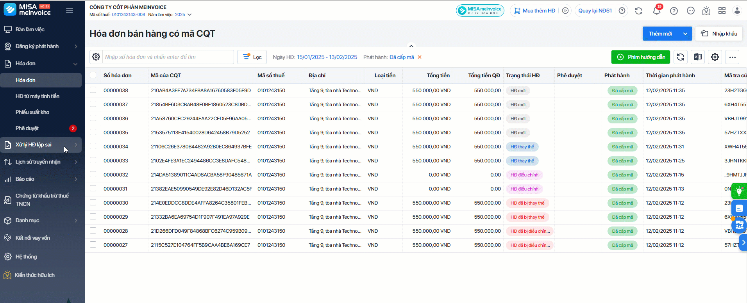Toggle the sidebar hamburger menu icon
The width and height of the screenshot is (747, 303).
pyautogui.click(x=70, y=11)
